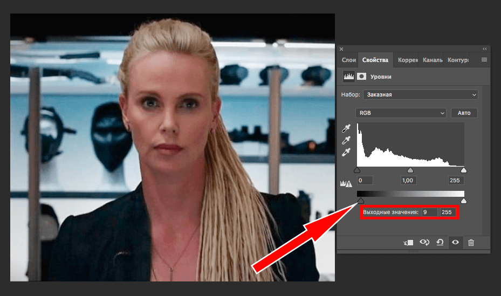Toggle adjustment layer visibility eye icon

tap(456, 243)
